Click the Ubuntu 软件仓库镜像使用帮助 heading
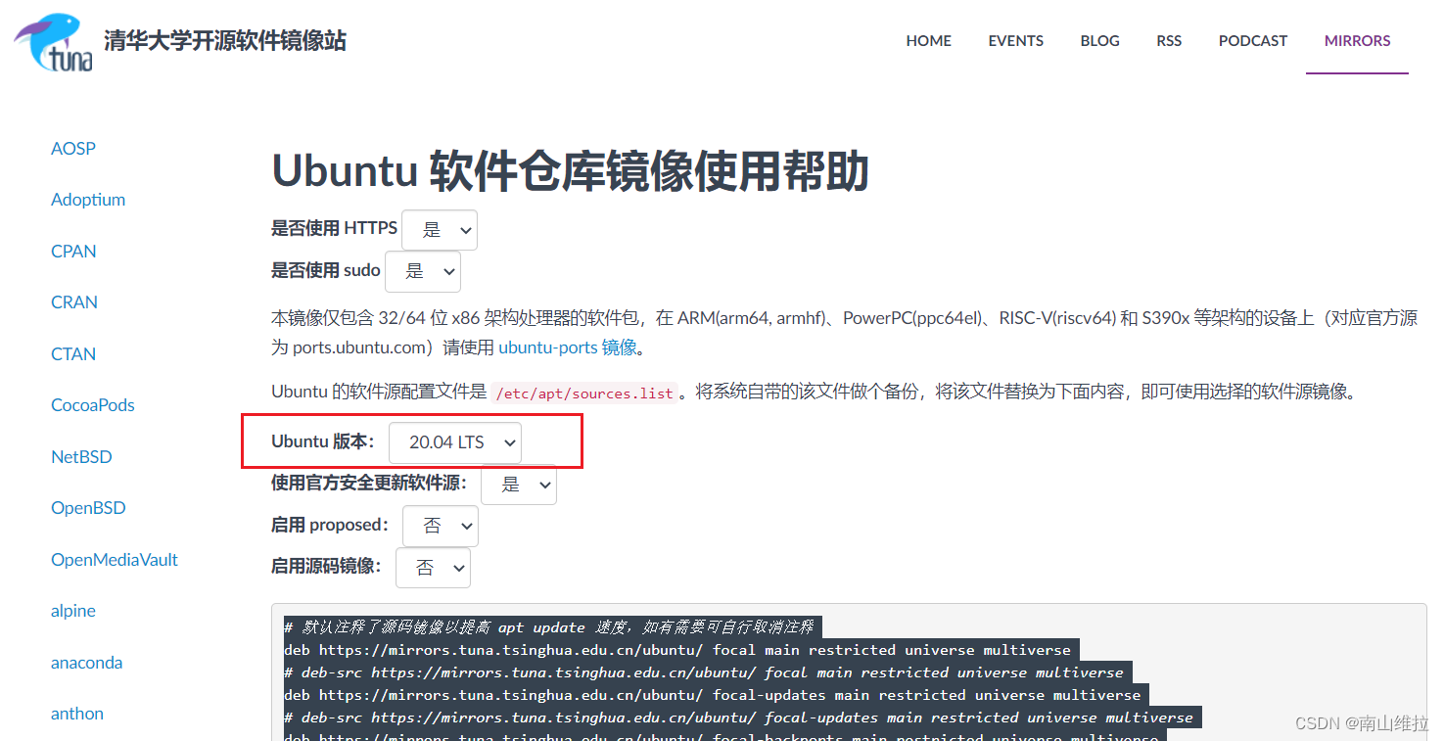This screenshot has width=1444, height=741. (x=570, y=171)
